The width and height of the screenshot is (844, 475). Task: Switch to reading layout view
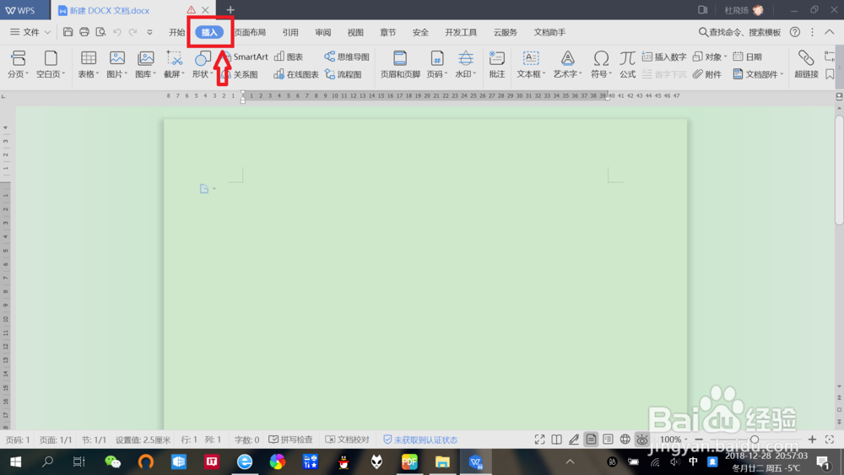556,440
